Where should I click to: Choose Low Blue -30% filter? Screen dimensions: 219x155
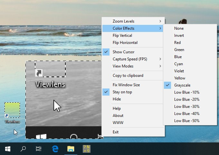click(190, 107)
